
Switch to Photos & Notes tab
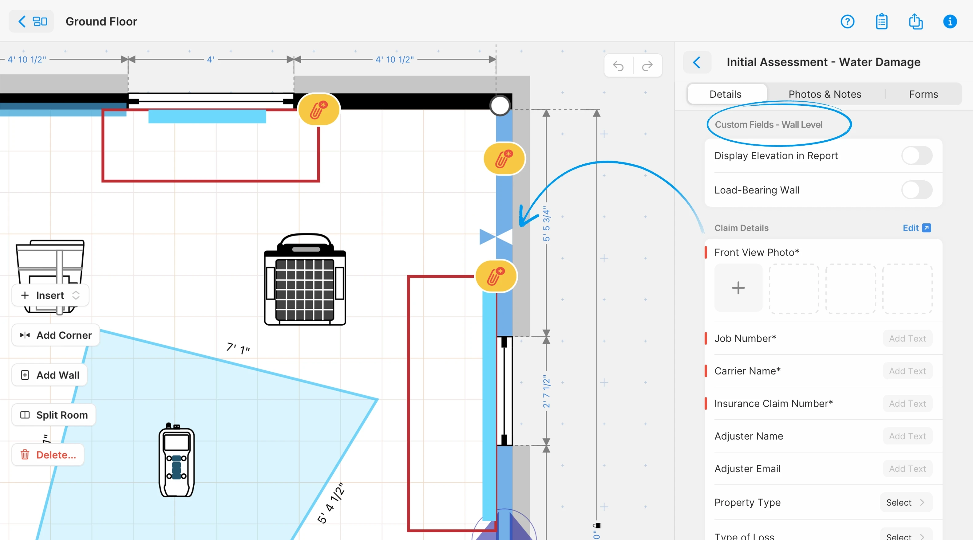825,94
